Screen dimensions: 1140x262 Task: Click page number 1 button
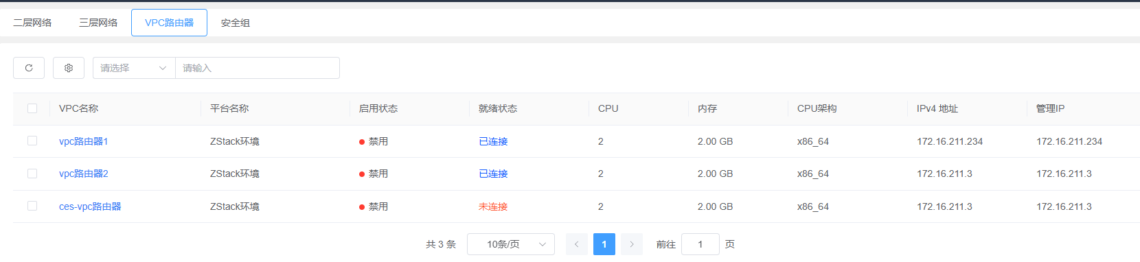pos(604,244)
